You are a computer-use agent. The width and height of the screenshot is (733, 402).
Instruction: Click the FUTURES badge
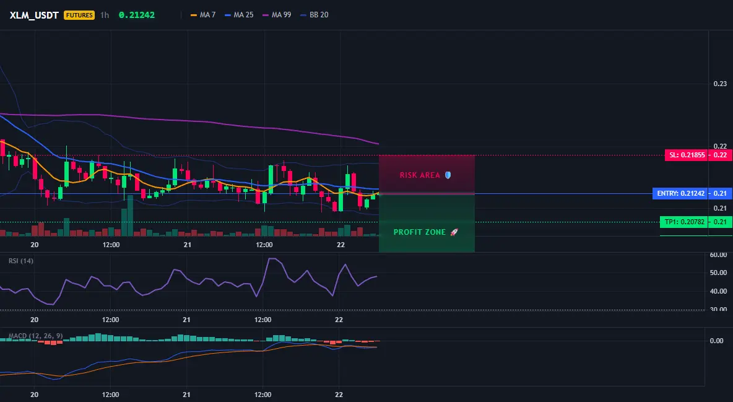point(79,15)
